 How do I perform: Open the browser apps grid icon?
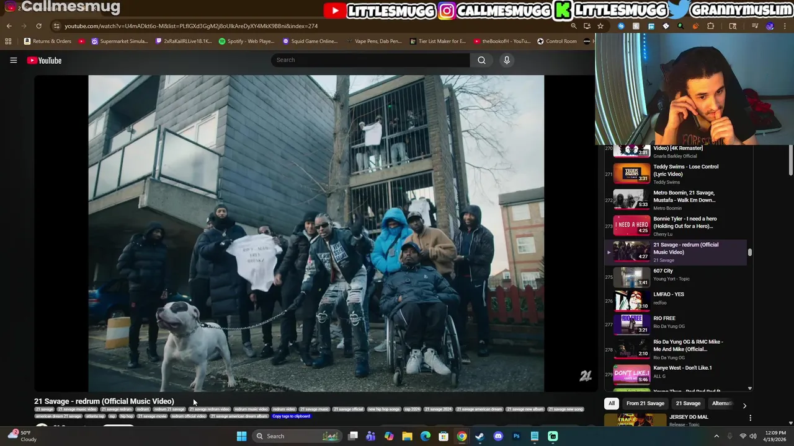click(8, 42)
